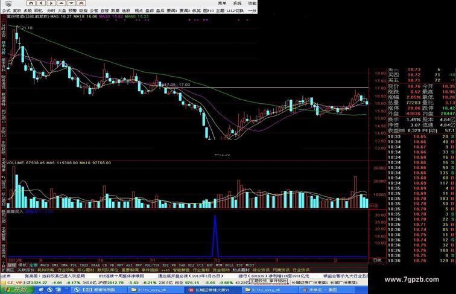Open the 核心题材 tab
456x294 pixels.
(x=86, y=270)
